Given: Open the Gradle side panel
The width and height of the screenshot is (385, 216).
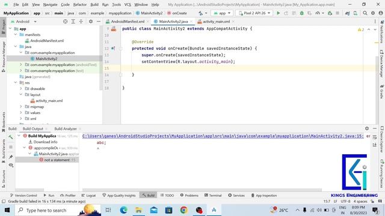Looking at the screenshot, I should 382,92.
